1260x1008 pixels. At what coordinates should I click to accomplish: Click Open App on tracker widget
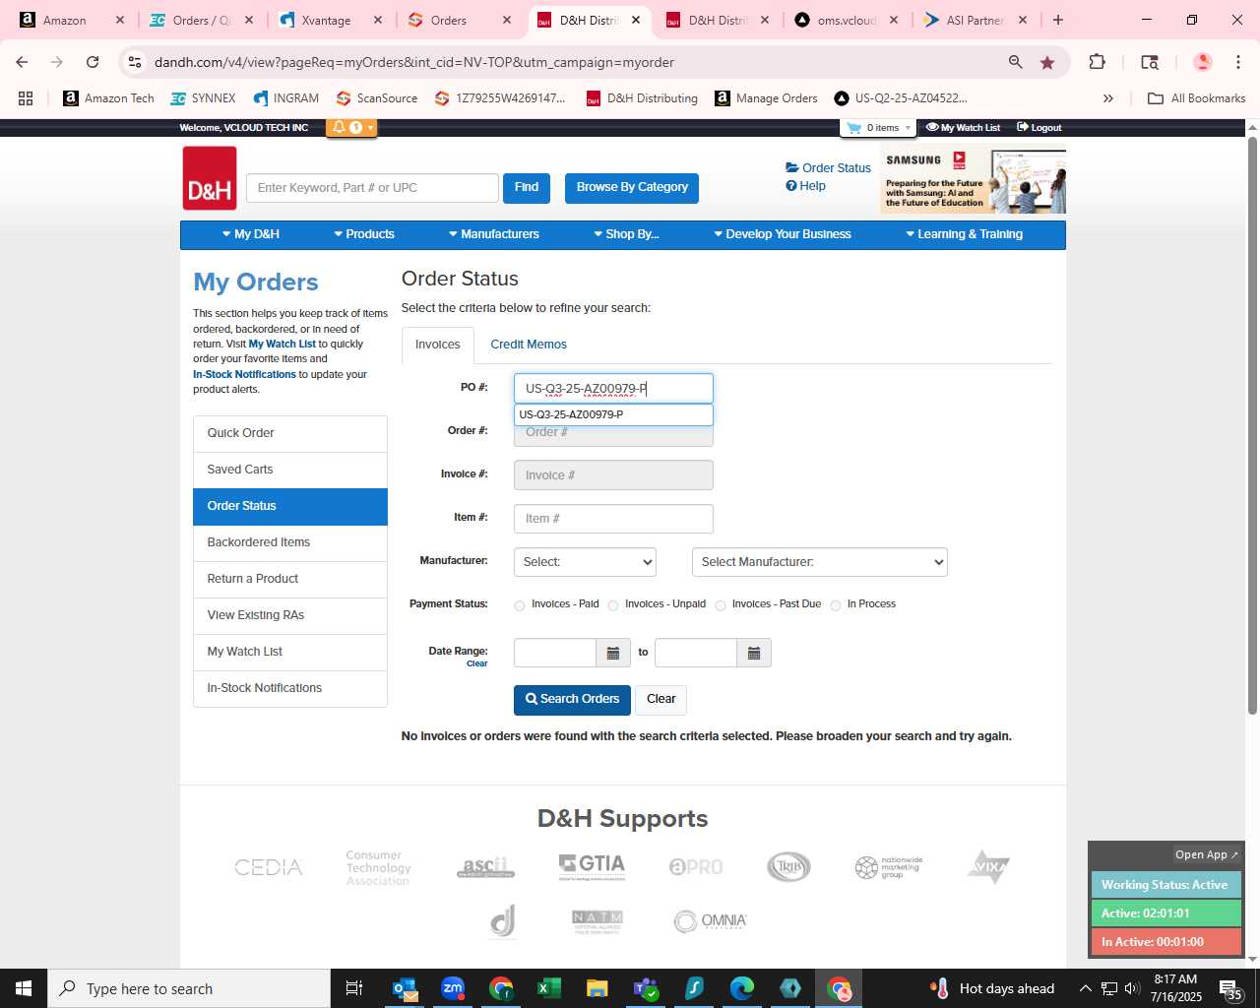(1206, 854)
